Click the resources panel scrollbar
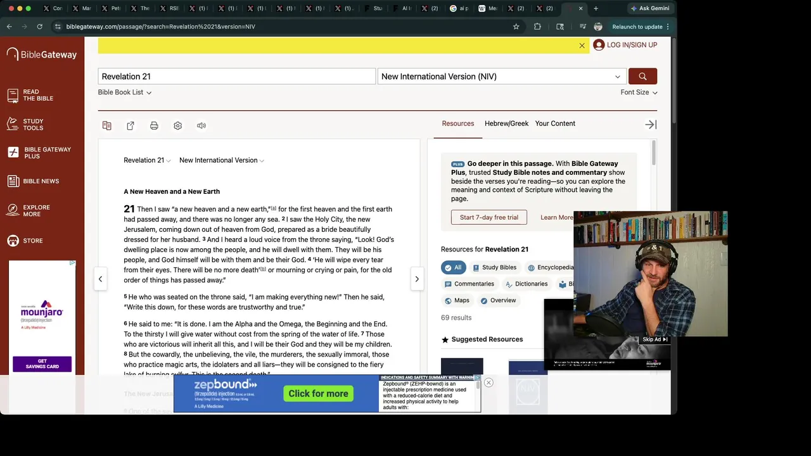Screen dimensions: 811x456 653,153
